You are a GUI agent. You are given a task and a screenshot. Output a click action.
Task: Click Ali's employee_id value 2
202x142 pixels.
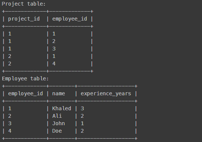click(x=10, y=116)
